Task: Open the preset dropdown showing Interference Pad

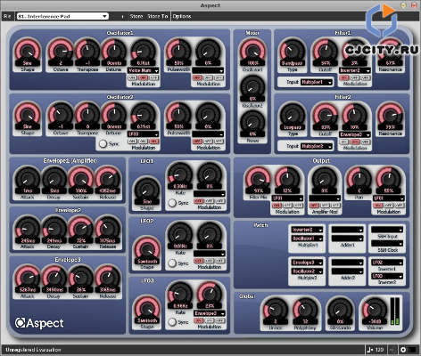Action: tap(62, 16)
